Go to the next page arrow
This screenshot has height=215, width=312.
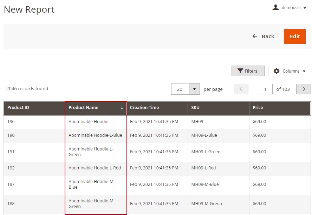tap(304, 89)
